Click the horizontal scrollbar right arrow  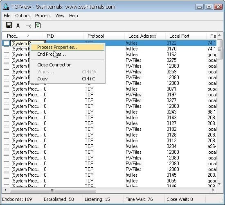click(213, 190)
